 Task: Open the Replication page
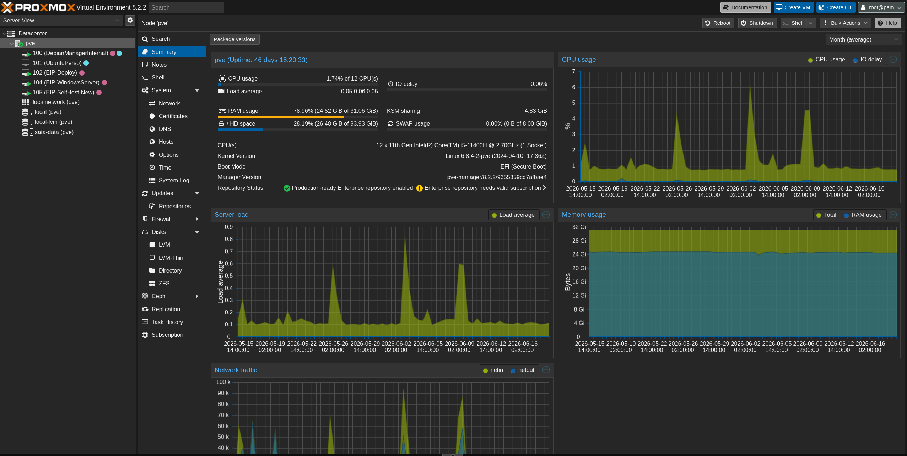click(172, 309)
